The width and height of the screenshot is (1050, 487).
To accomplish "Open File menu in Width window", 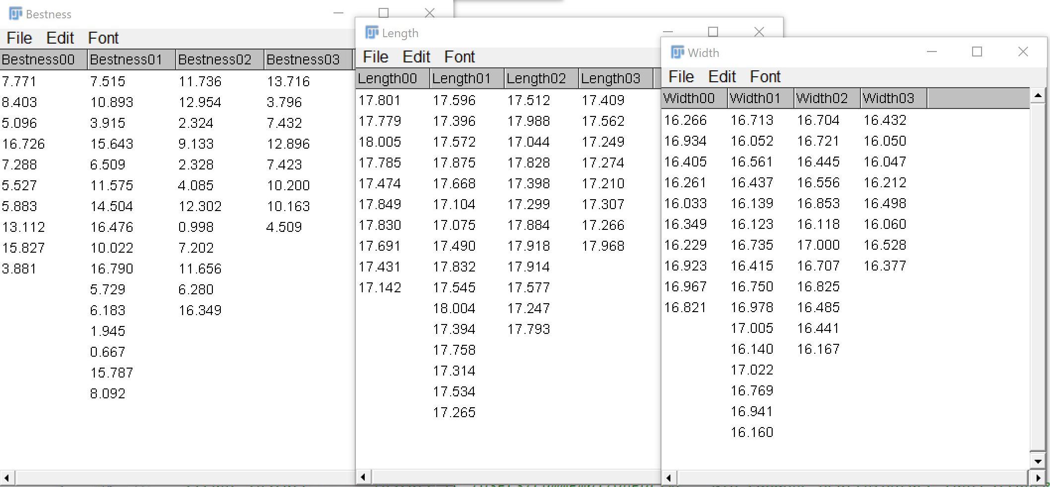I will pyautogui.click(x=681, y=77).
